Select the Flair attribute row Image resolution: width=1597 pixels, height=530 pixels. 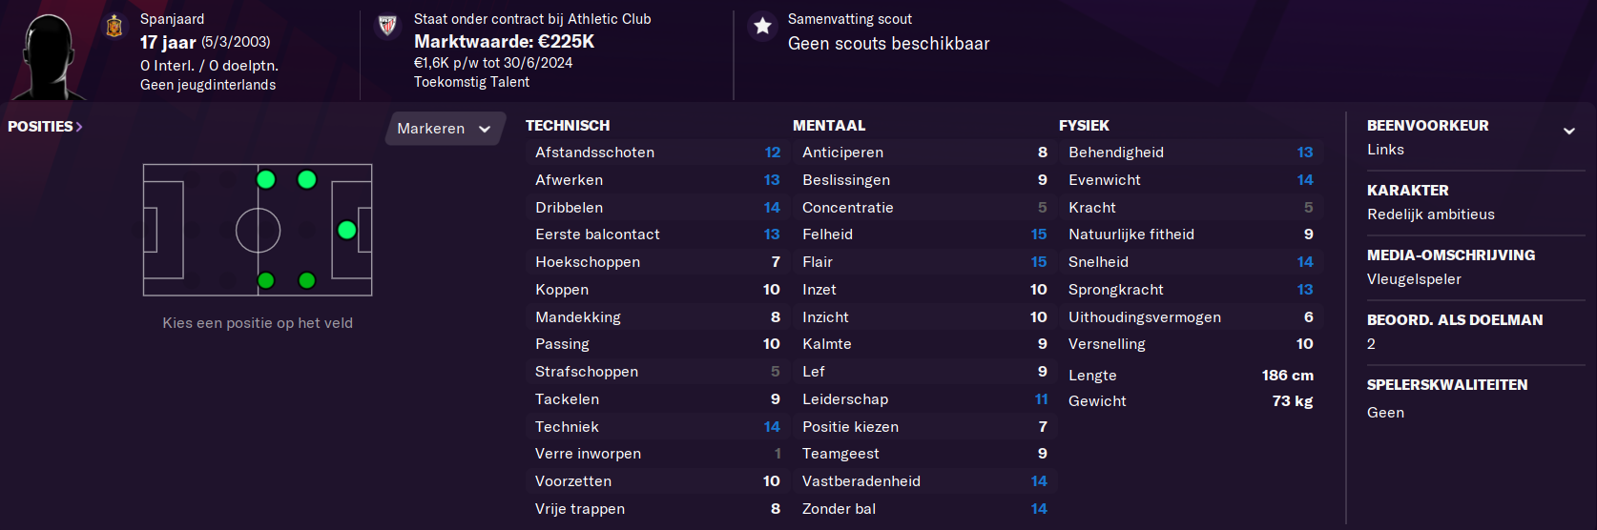[x=924, y=262]
